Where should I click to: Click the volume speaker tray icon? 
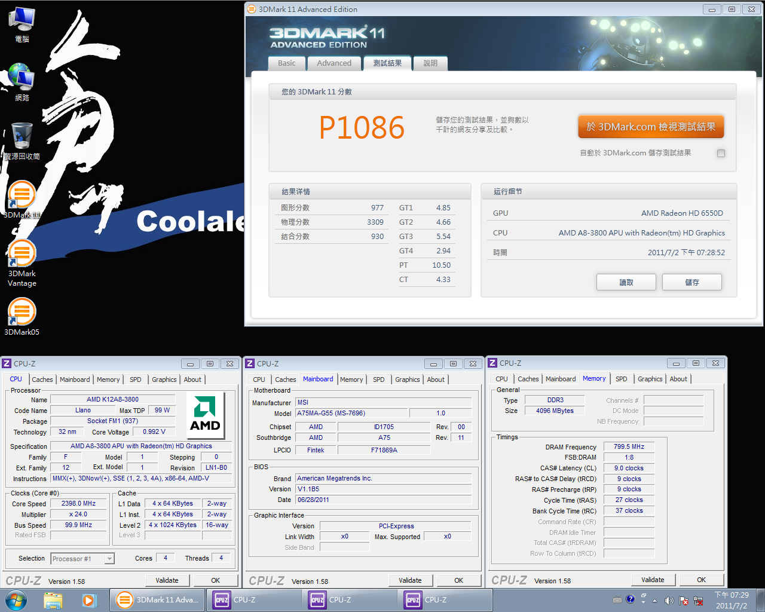click(669, 600)
